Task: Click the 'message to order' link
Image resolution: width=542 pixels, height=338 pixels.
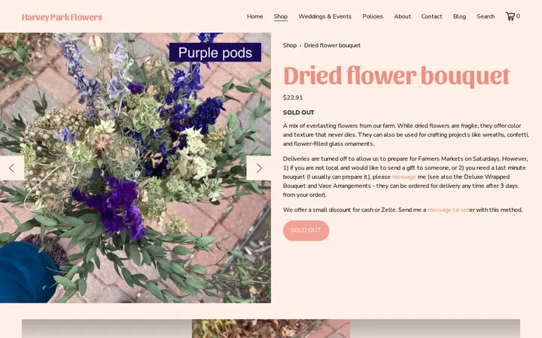Action: click(x=449, y=210)
